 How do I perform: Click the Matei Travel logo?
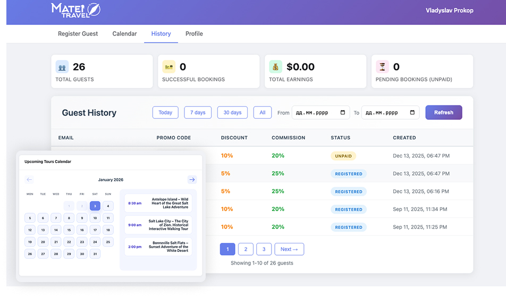(x=75, y=10)
